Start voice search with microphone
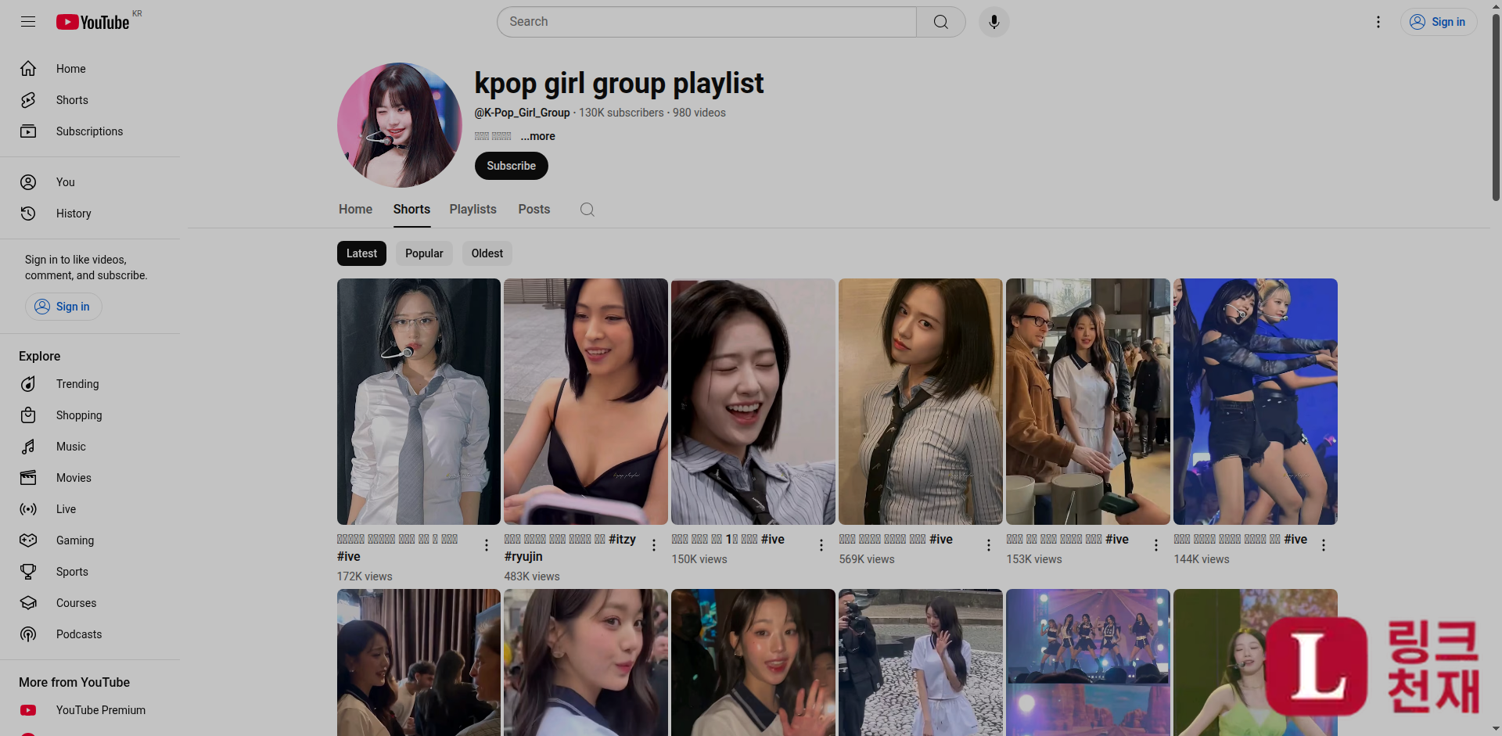1502x736 pixels. 994,22
